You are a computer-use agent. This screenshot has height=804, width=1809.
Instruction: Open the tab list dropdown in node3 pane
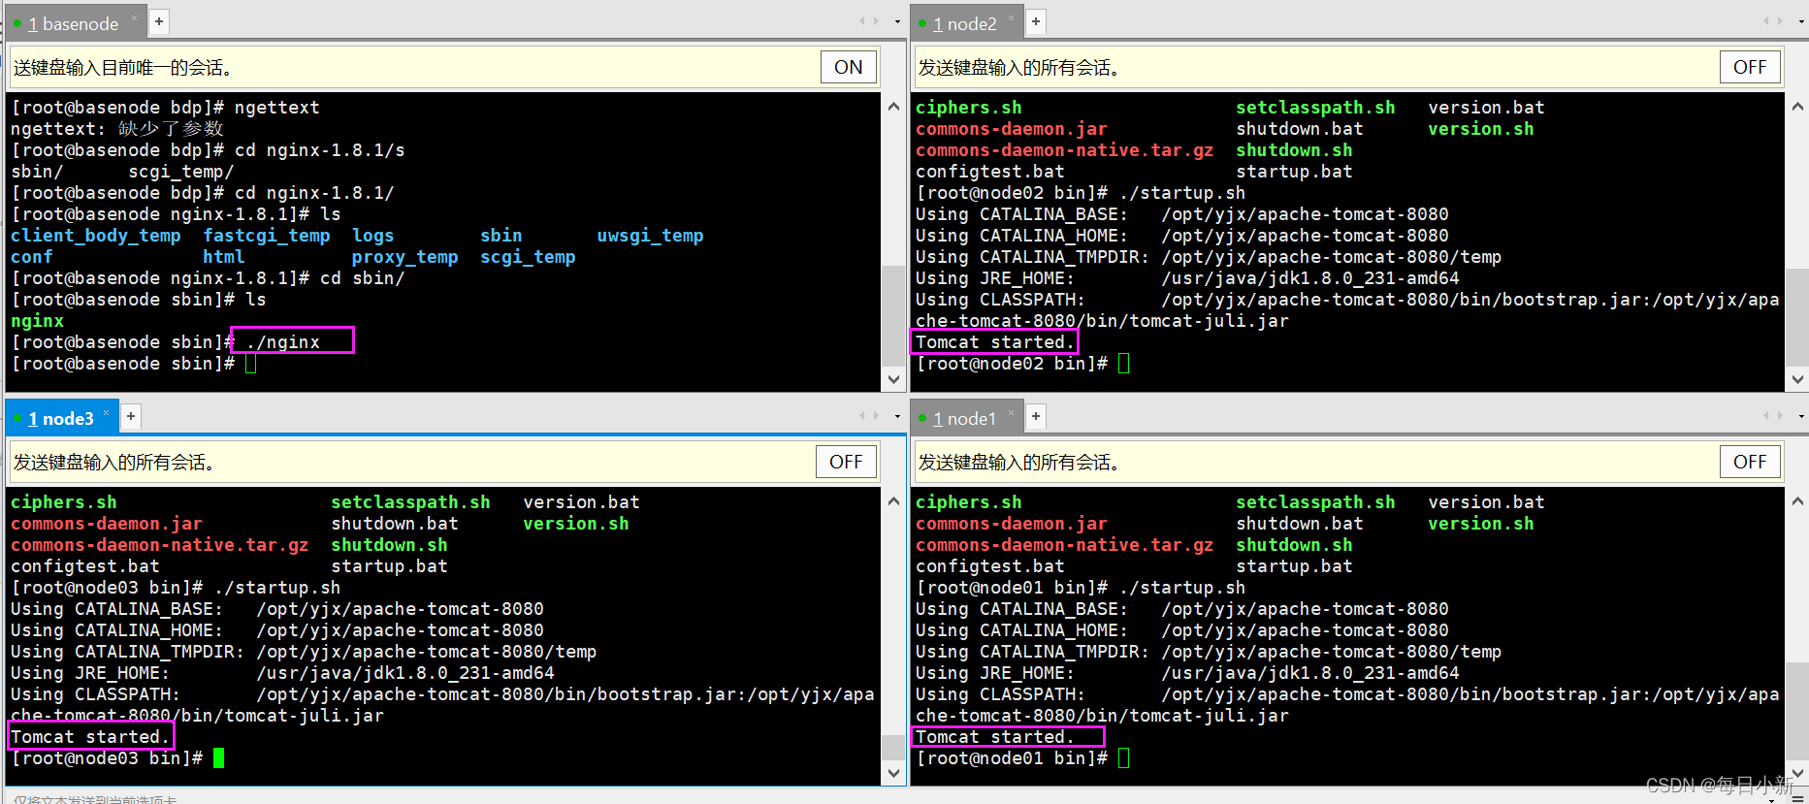tap(897, 416)
